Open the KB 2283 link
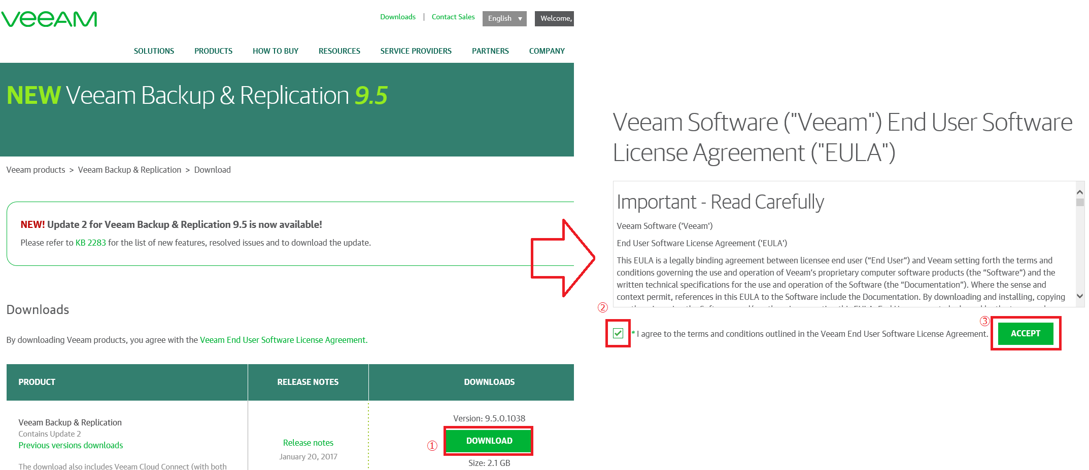1089x470 pixels. click(91, 243)
